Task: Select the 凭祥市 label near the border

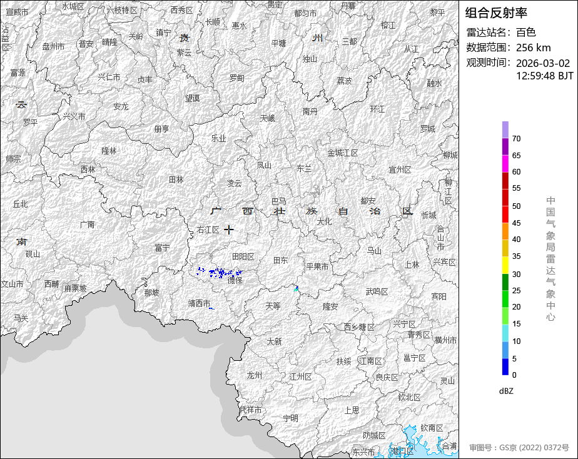Action: (x=250, y=410)
